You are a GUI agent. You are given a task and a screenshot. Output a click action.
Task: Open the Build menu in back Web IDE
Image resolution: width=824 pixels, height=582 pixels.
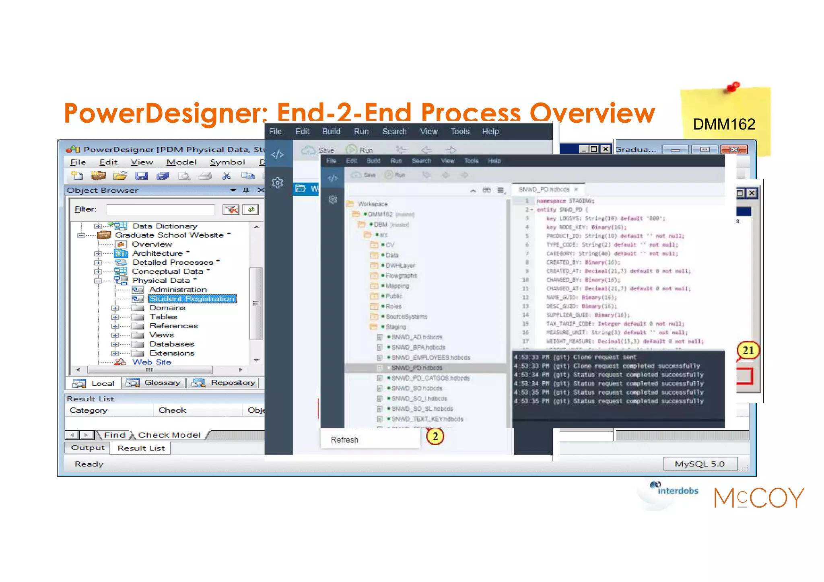click(x=331, y=132)
